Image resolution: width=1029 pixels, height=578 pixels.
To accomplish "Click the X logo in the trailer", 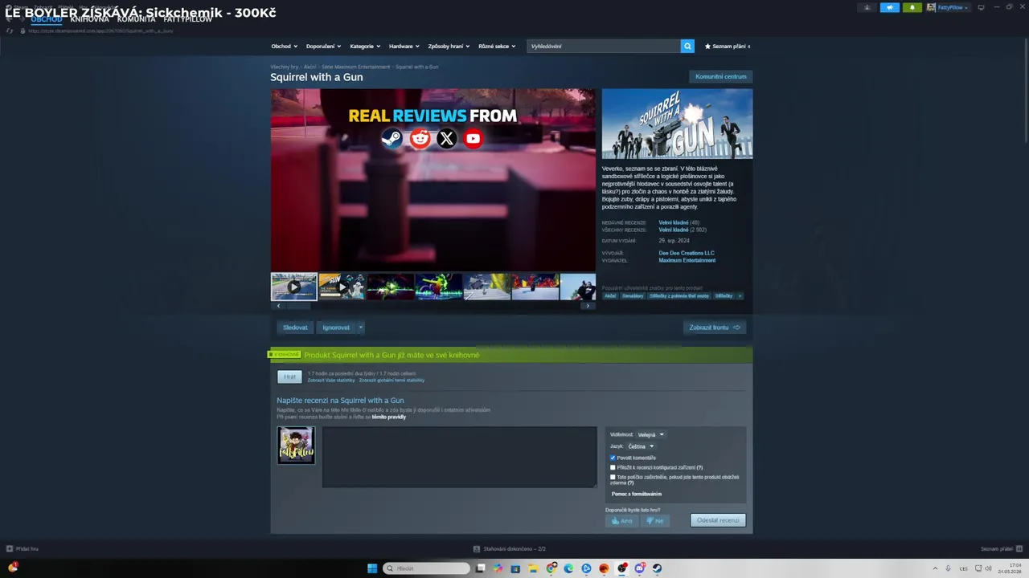I will [446, 138].
